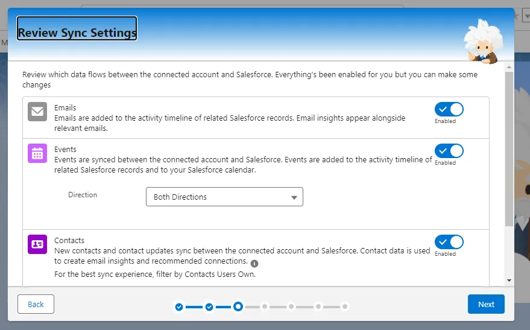Click the info icon beside recommended connections

click(x=254, y=264)
